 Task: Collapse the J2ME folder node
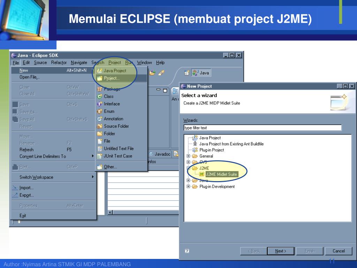188,168
